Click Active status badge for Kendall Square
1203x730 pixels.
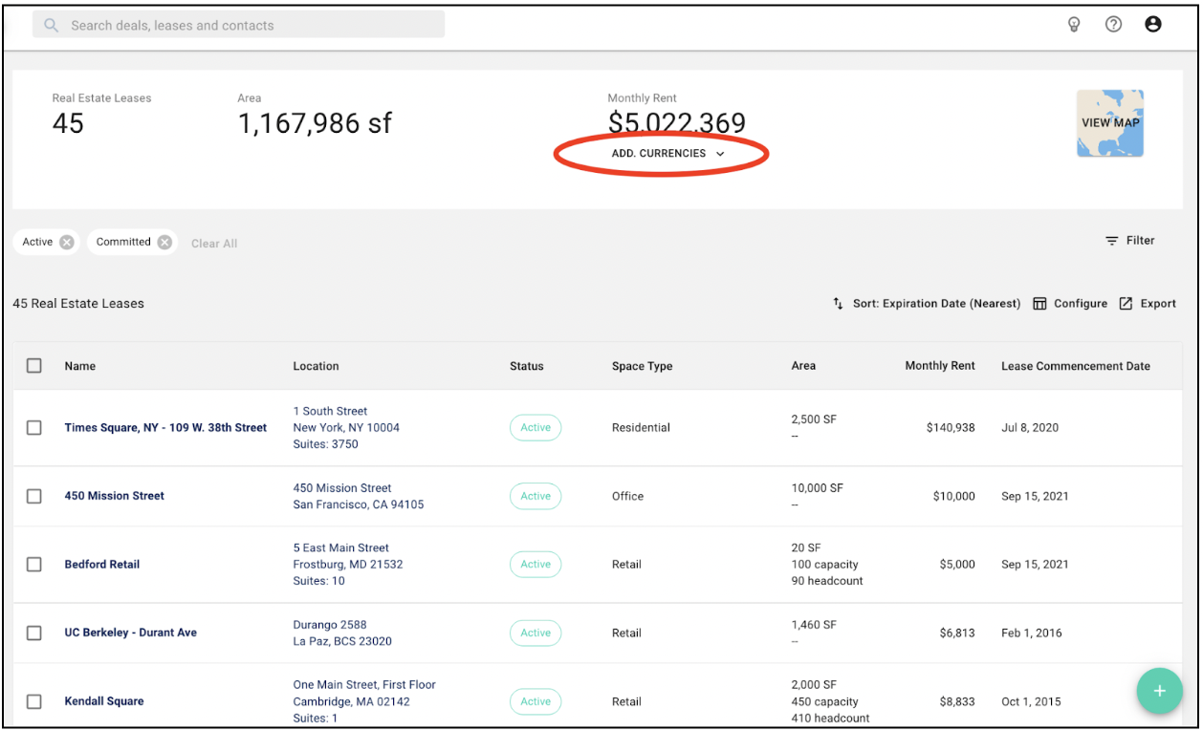[536, 701]
